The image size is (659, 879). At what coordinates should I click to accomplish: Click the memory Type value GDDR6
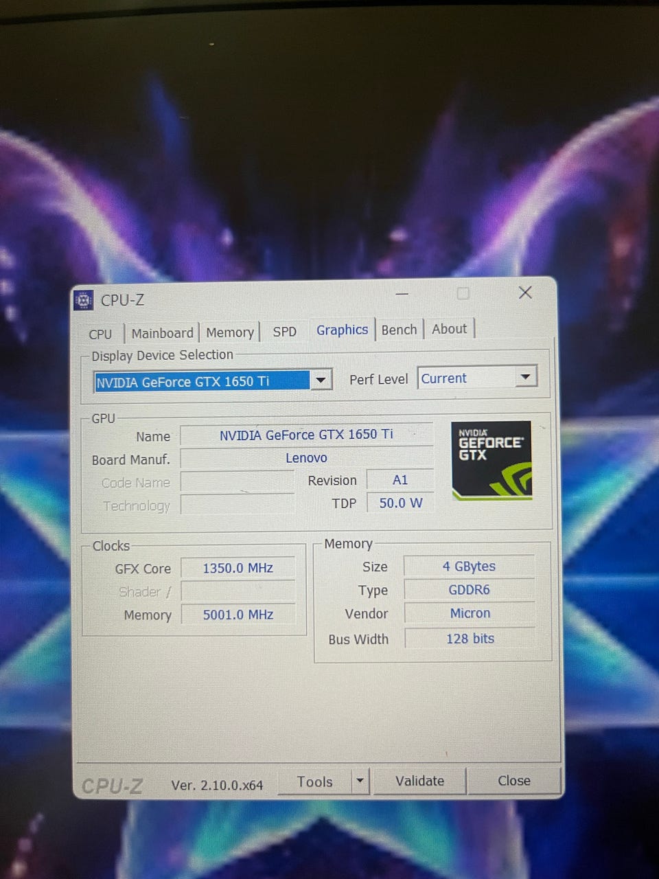point(469,590)
